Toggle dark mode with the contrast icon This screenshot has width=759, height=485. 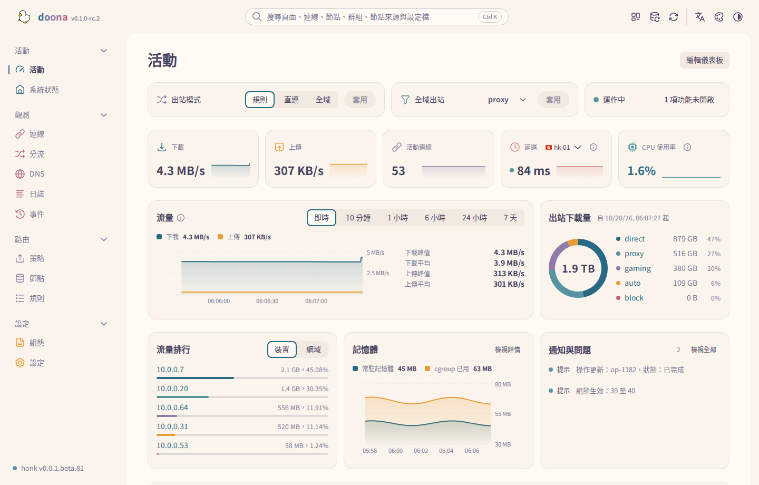point(738,17)
